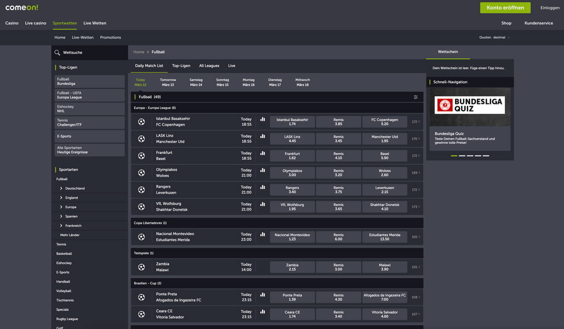The height and width of the screenshot is (329, 564).
Task: Open Fußball Bundesliga top league tile
Action: (88, 81)
